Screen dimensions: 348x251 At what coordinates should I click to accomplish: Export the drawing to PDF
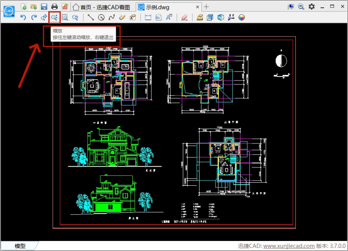coord(65,7)
